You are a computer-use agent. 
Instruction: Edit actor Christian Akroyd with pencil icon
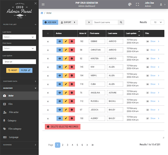click(x=66, y=50)
